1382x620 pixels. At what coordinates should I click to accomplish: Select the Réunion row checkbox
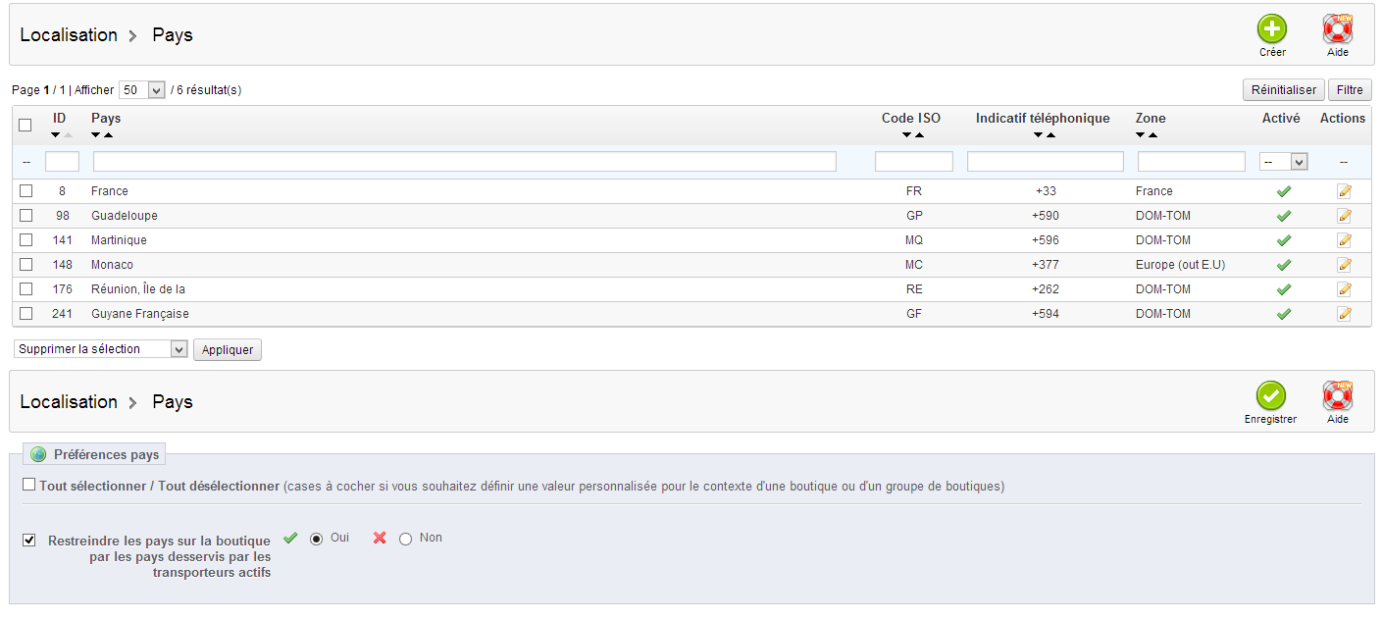click(26, 289)
